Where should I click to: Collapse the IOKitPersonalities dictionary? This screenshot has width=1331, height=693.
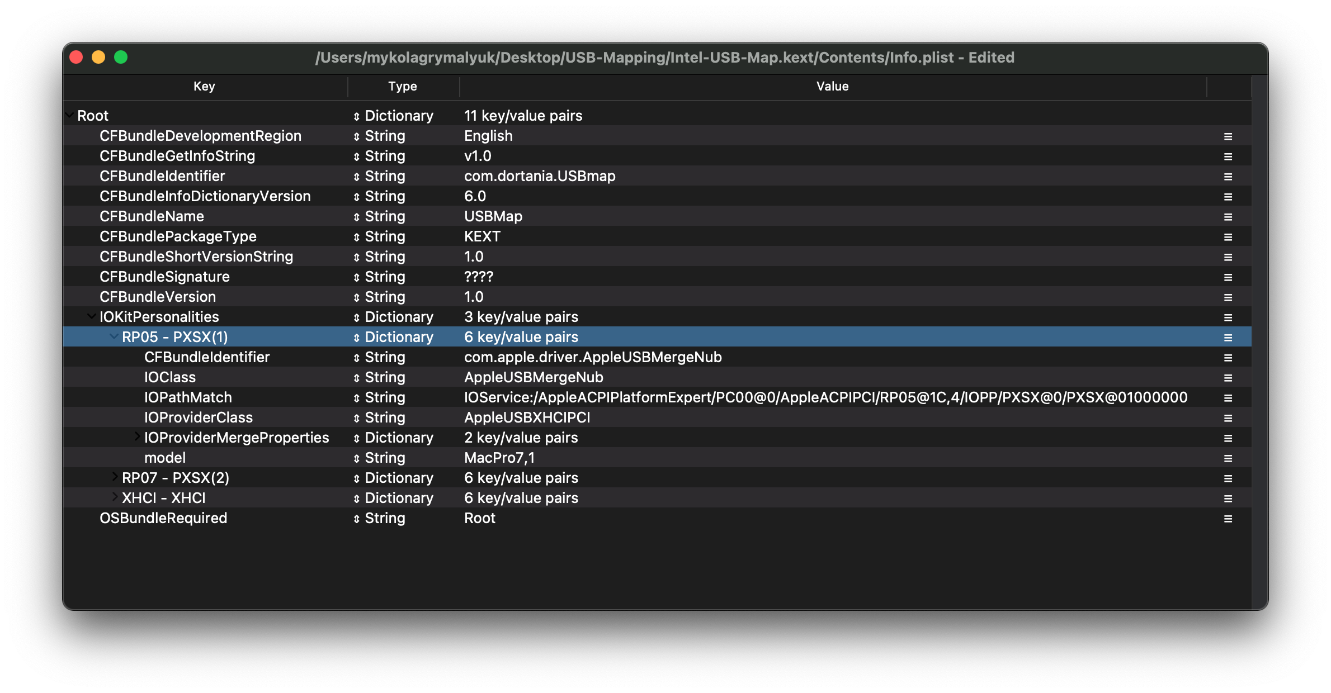(x=92, y=316)
